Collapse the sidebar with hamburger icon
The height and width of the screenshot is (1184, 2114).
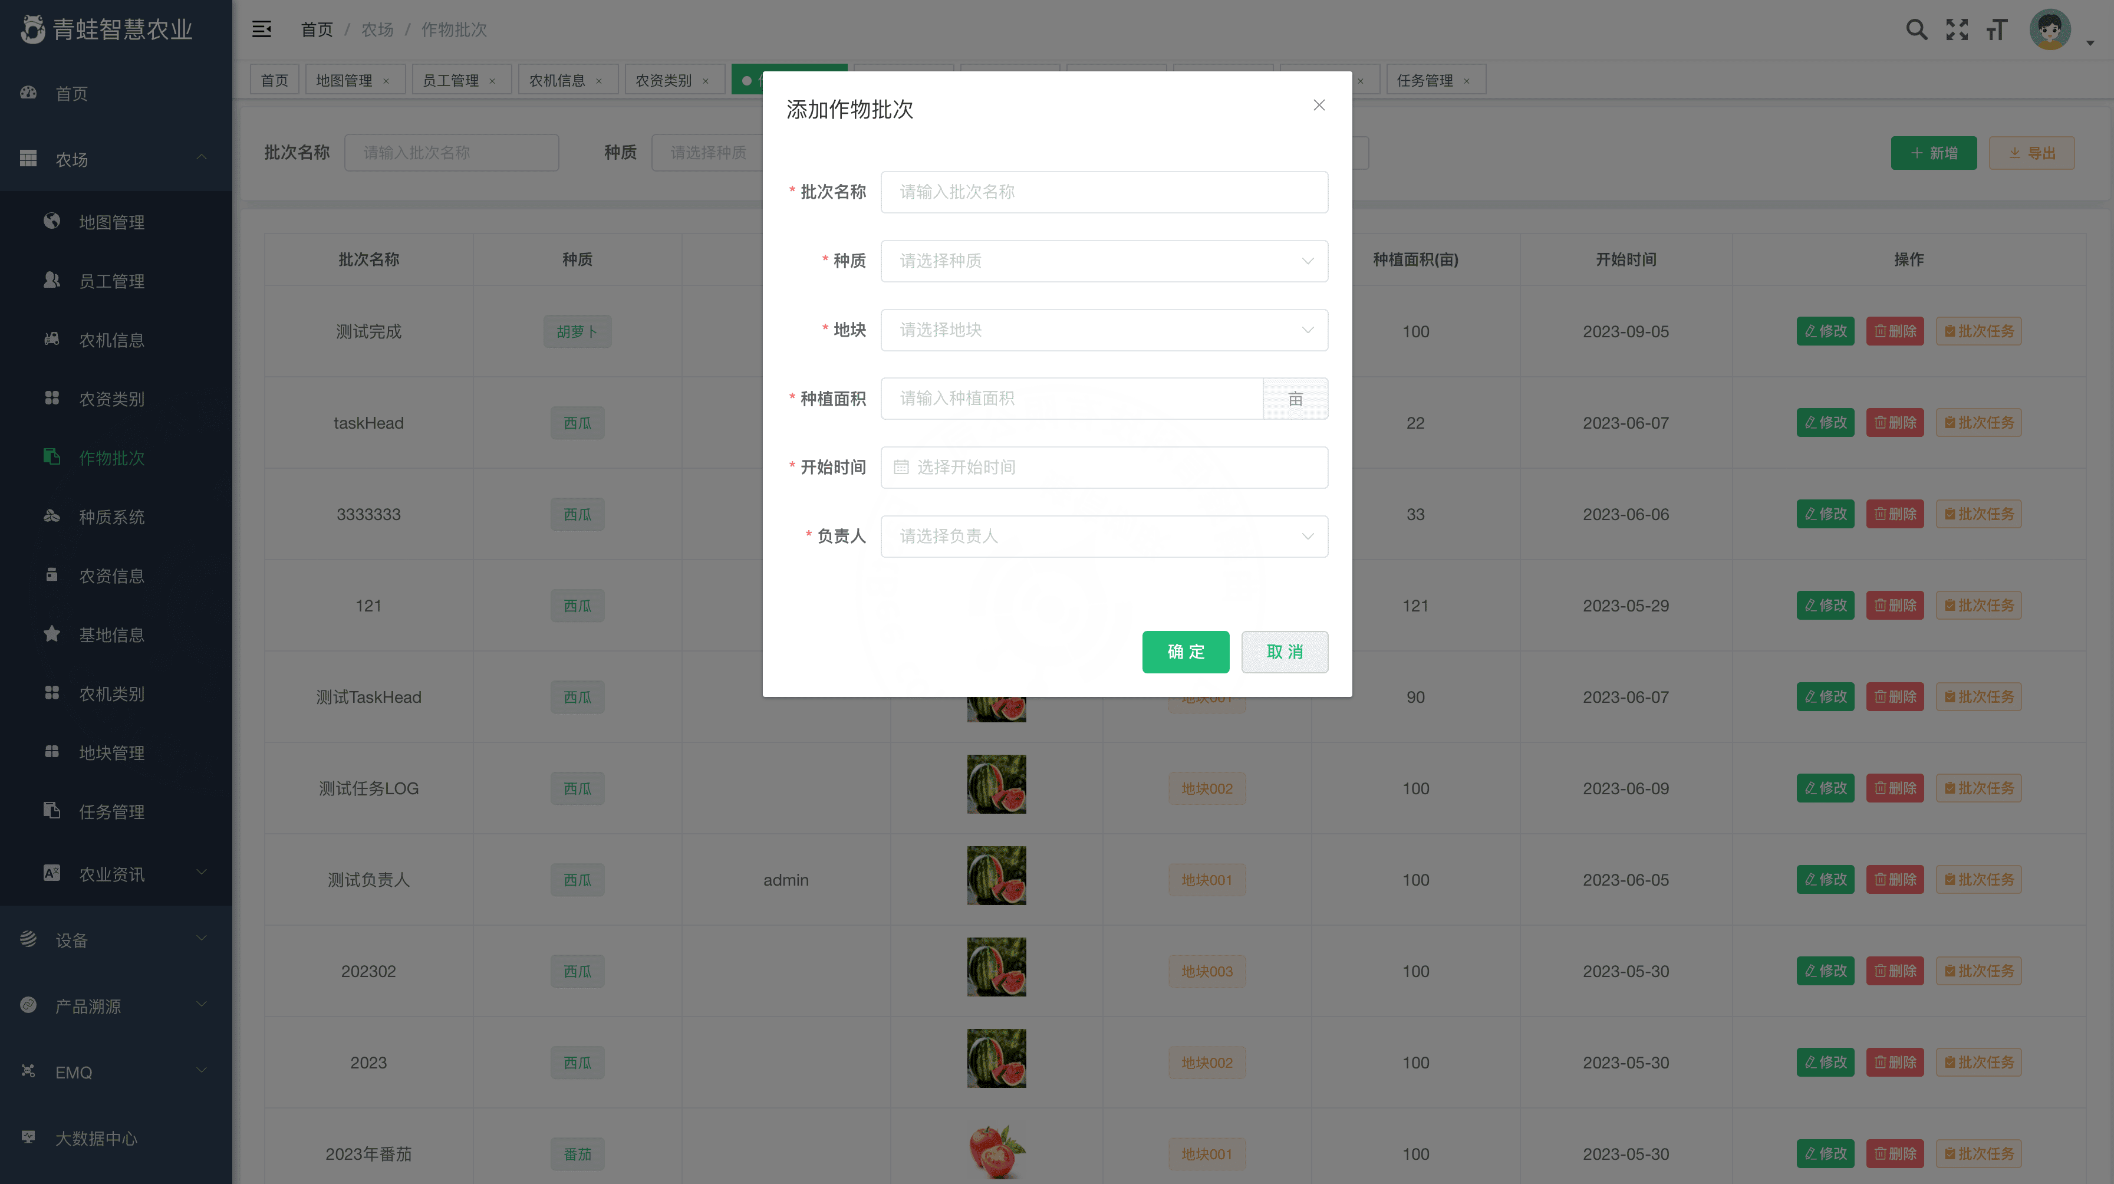pyautogui.click(x=262, y=29)
